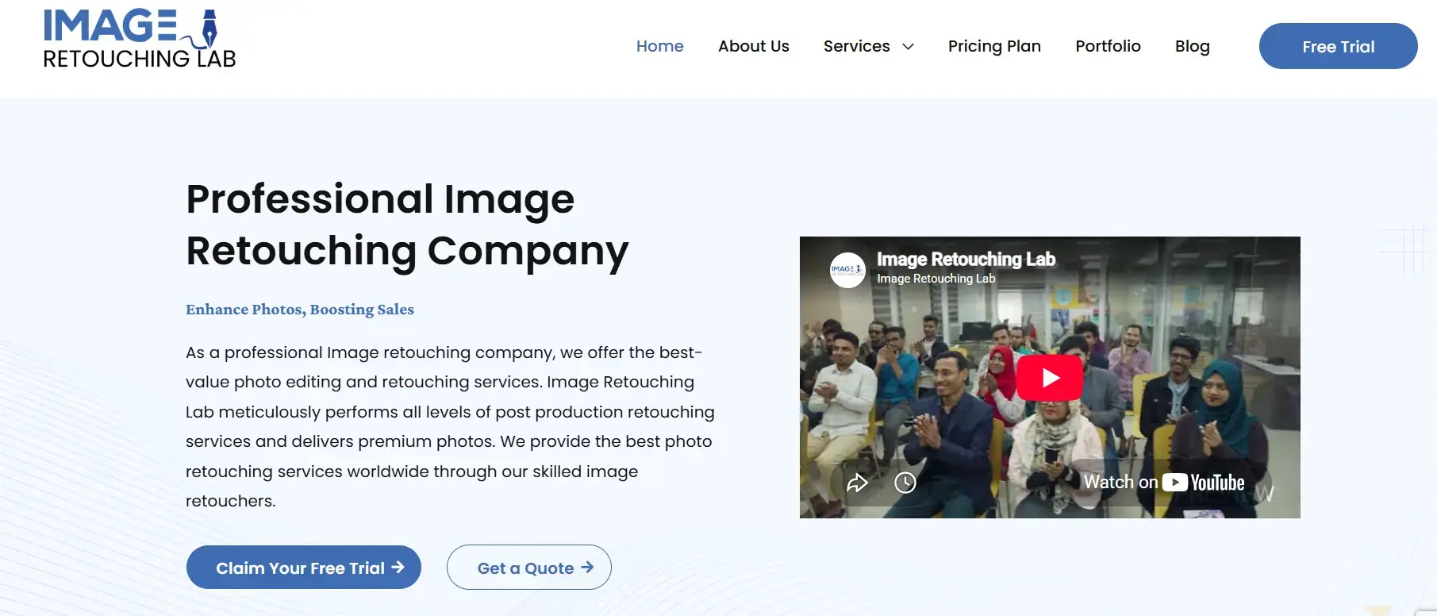Click the Professional Image Retouching Company heading

407,225
